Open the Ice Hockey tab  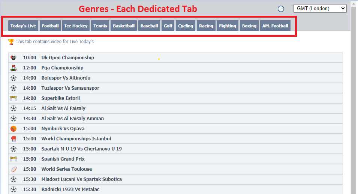(76, 26)
